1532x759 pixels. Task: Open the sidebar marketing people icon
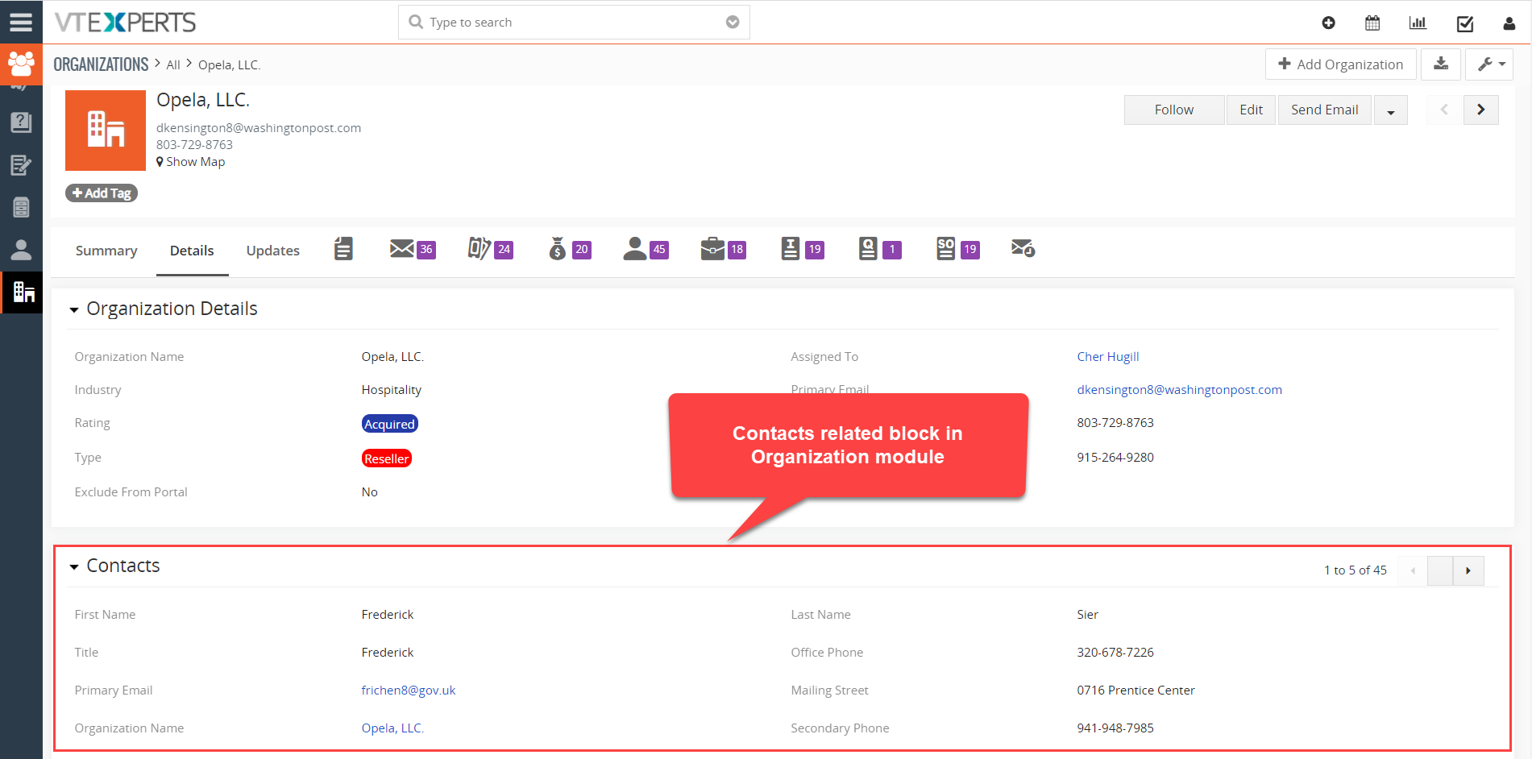[21, 63]
